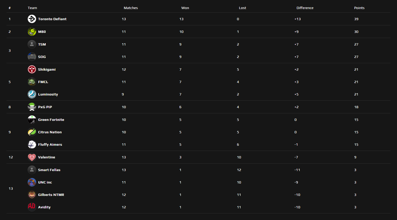This screenshot has height=220, width=397.
Task: Click M80's +9 difference value
Action: point(296,32)
